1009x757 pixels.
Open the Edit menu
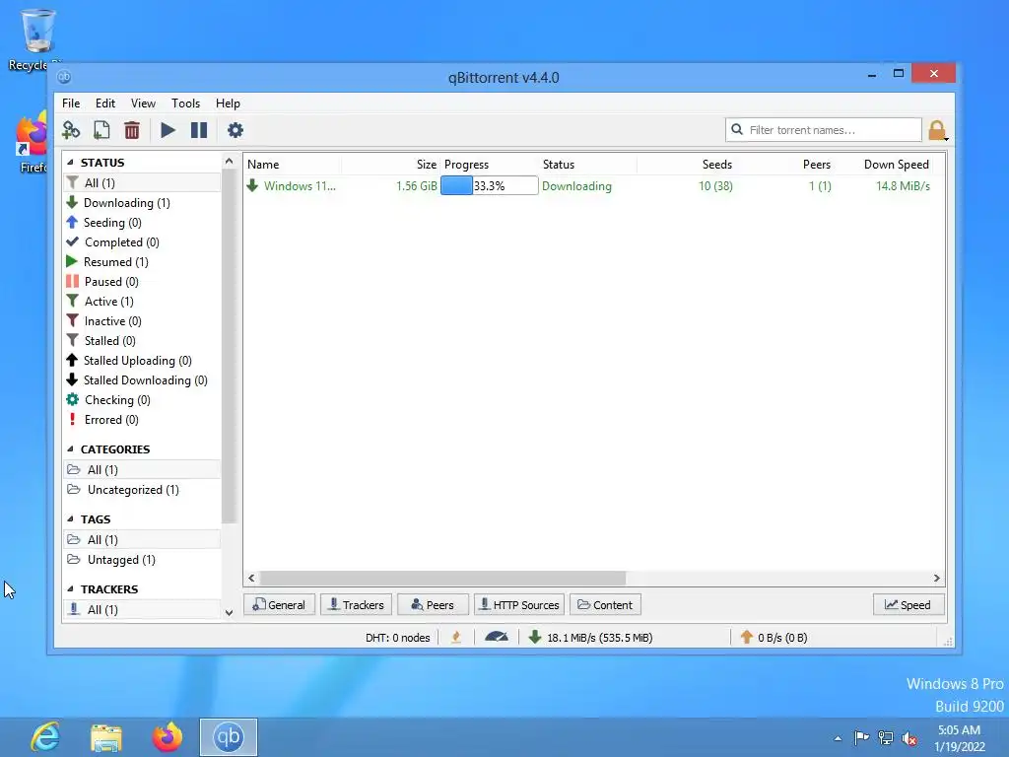click(x=104, y=103)
